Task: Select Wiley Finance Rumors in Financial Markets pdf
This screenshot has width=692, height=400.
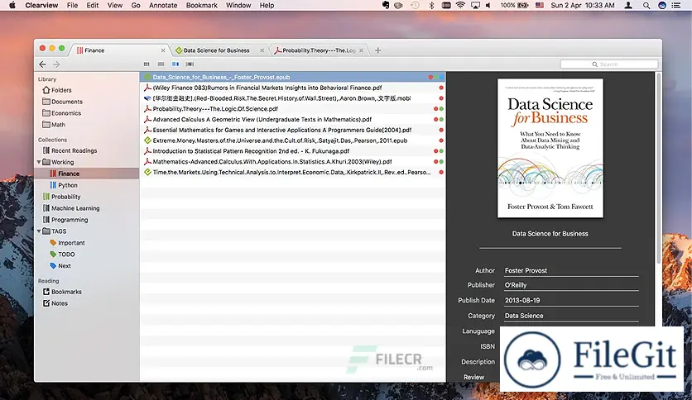Action: click(292, 88)
